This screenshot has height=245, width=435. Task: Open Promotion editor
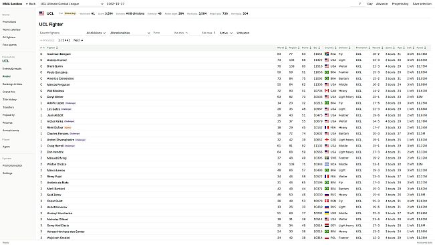coord(12,165)
